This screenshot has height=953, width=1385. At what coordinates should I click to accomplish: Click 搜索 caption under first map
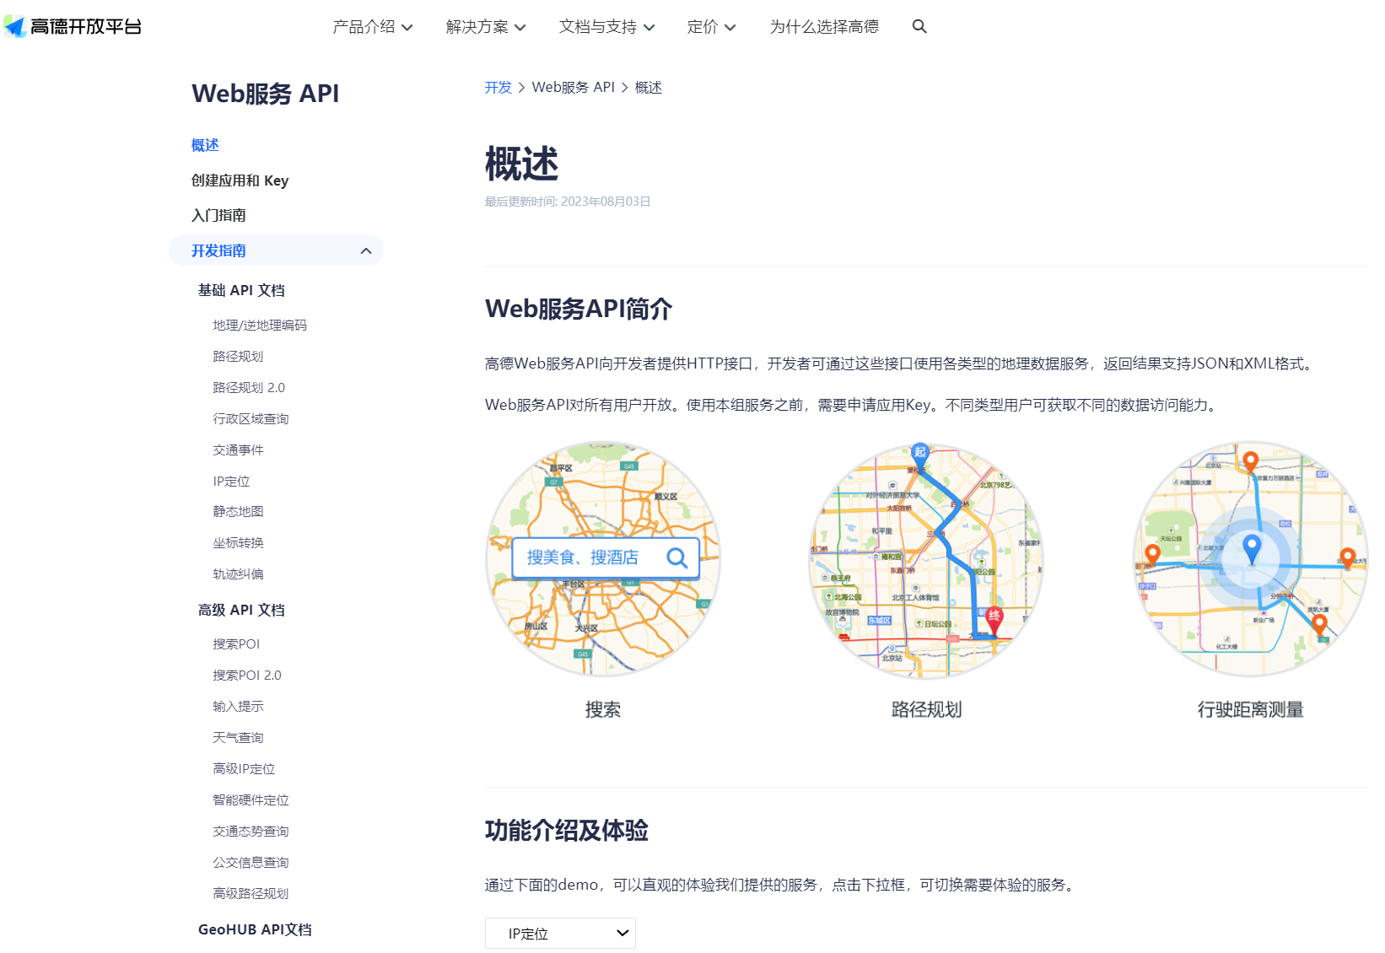(x=603, y=710)
